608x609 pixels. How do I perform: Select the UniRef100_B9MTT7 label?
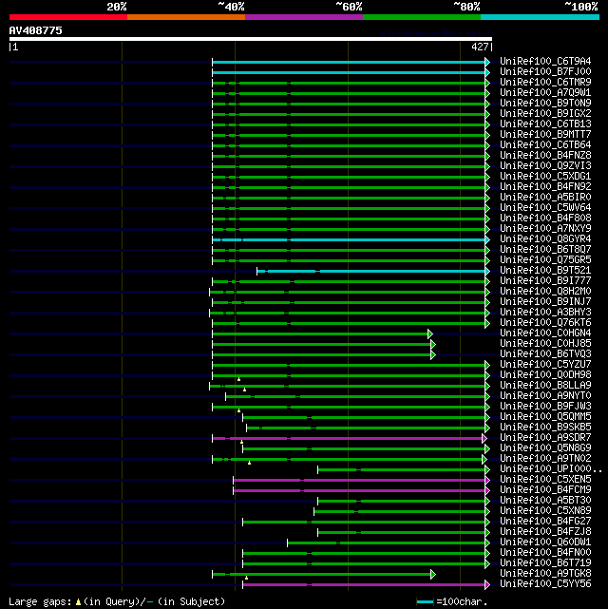coord(545,134)
